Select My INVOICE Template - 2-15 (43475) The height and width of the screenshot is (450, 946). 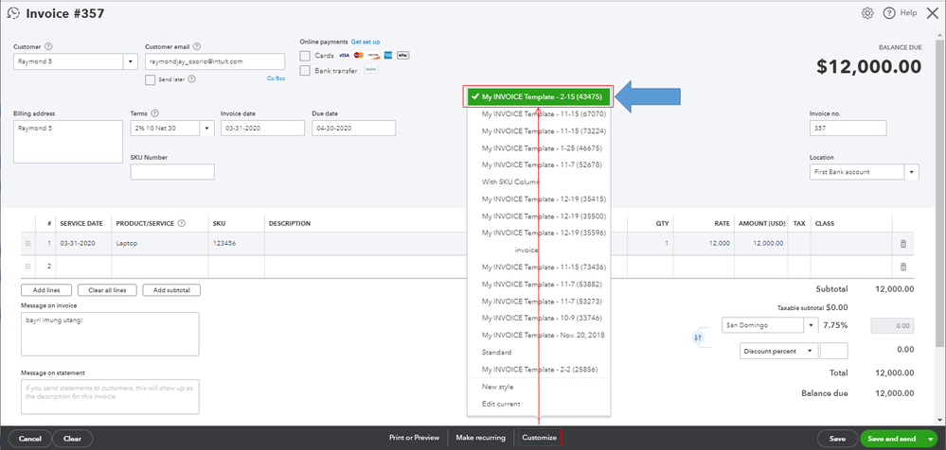[x=538, y=96]
